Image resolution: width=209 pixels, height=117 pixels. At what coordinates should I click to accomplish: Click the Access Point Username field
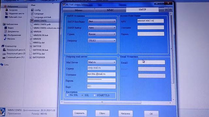point(151,27)
